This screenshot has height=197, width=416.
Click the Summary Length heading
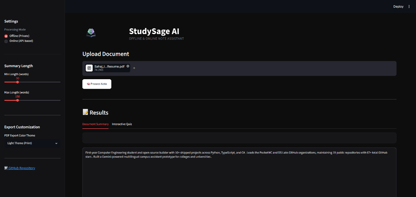tap(19, 66)
